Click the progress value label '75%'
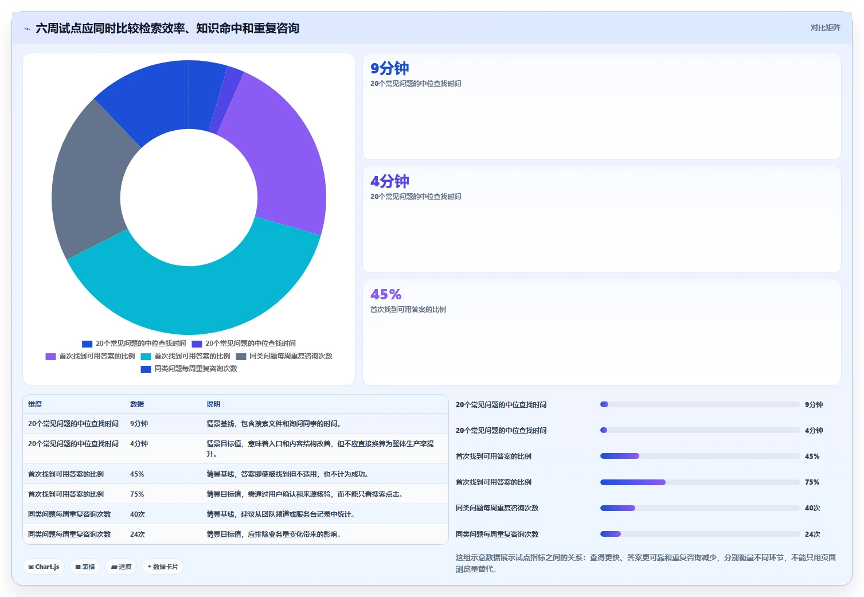 [x=812, y=482]
